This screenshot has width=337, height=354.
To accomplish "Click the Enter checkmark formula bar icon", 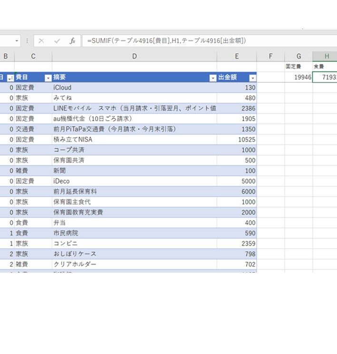I will coord(57,41).
